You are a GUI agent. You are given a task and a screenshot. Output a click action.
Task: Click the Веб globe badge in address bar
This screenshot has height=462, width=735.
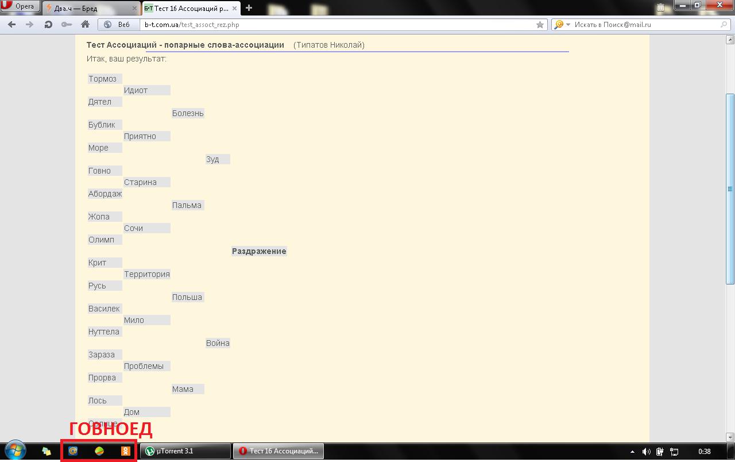pyautogui.click(x=118, y=25)
